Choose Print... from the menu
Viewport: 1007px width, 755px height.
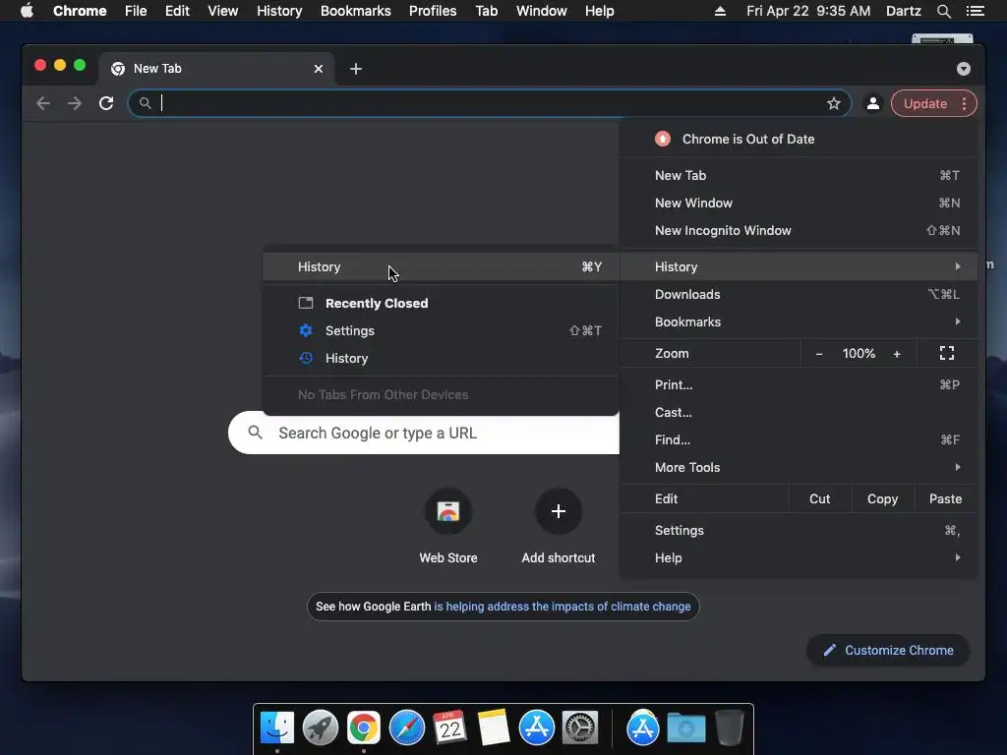tap(799, 384)
